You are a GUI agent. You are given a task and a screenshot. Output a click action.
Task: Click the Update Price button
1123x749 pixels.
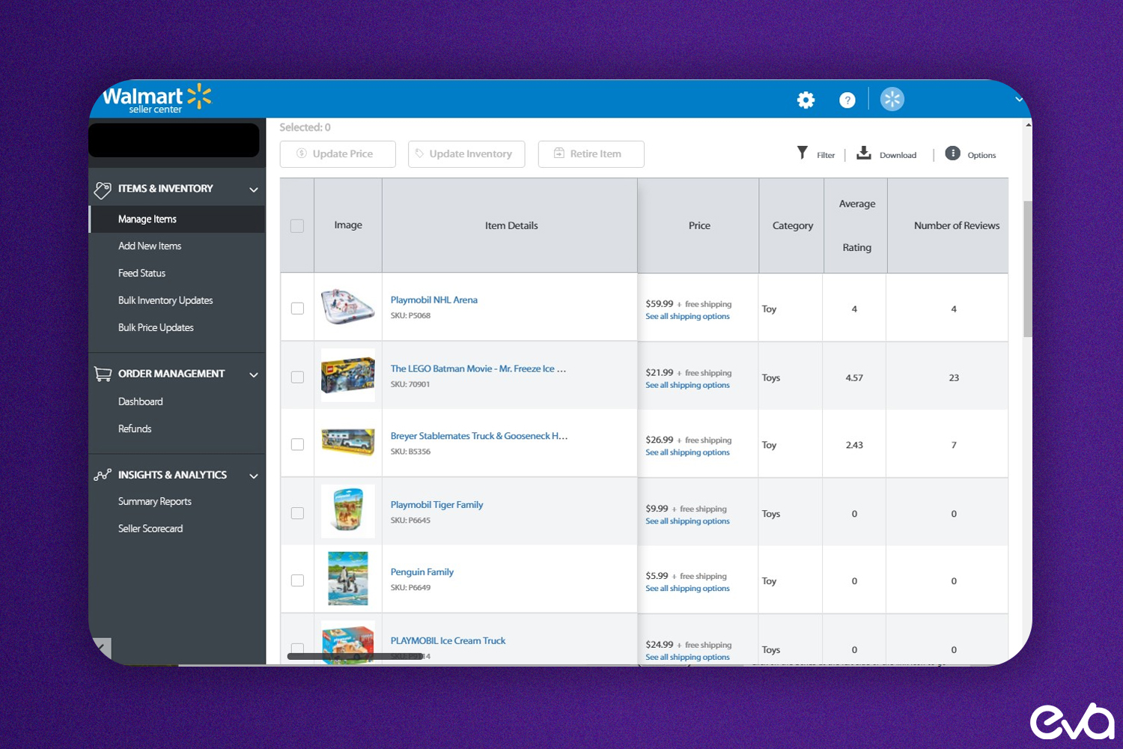(x=338, y=154)
